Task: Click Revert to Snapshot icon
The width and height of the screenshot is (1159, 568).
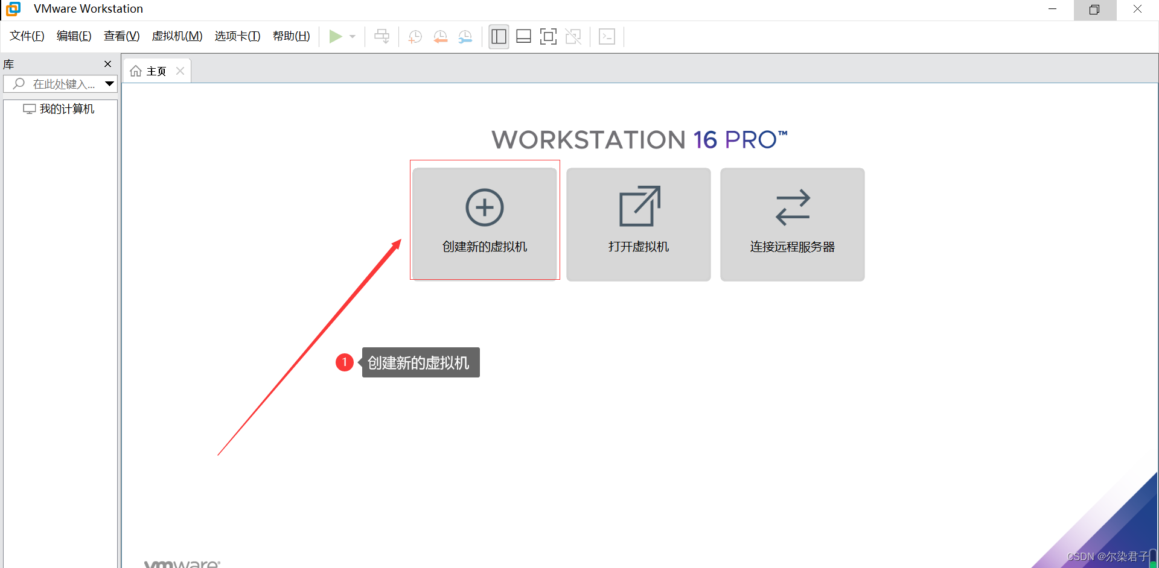Action: click(441, 37)
